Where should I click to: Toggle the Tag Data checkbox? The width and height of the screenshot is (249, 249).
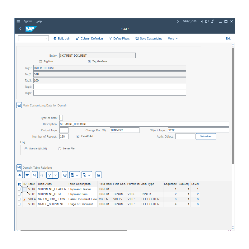(41, 61)
